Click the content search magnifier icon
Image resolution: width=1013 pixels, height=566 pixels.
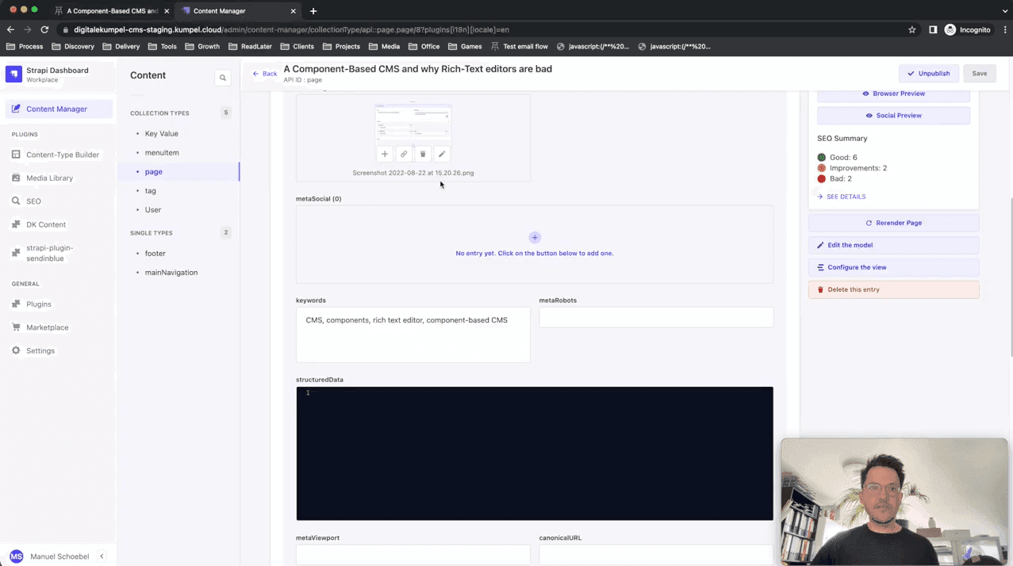point(223,78)
